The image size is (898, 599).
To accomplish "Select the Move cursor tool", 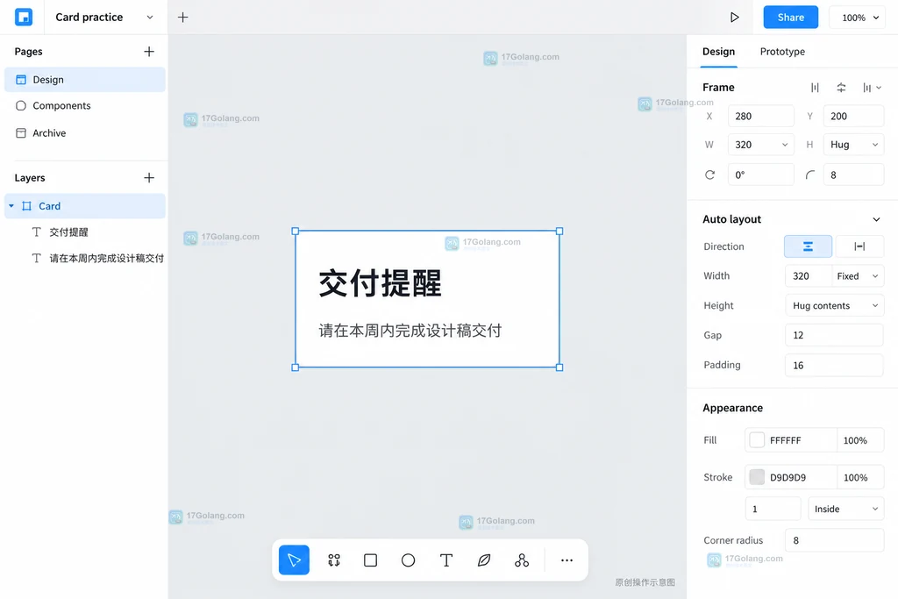I will coord(294,560).
